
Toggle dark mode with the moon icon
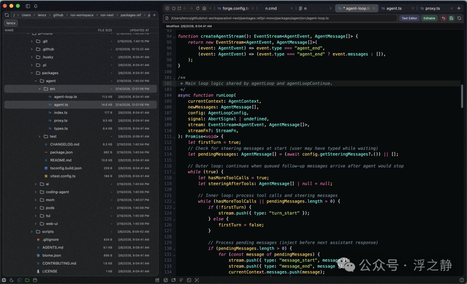[x=12, y=280]
